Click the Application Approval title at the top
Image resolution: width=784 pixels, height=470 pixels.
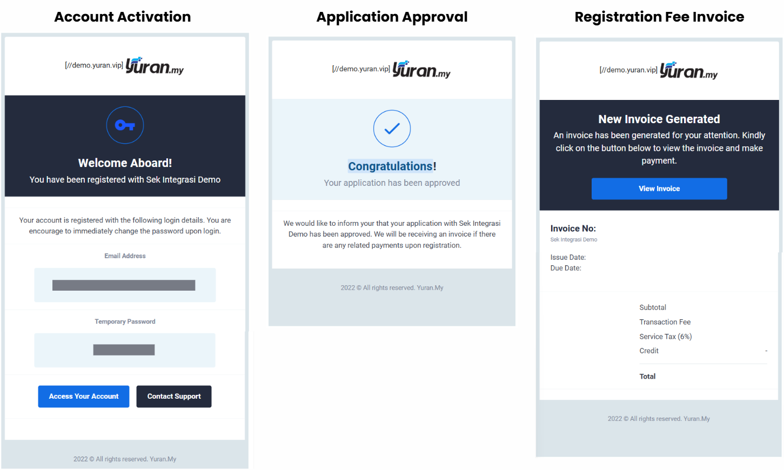point(392,17)
